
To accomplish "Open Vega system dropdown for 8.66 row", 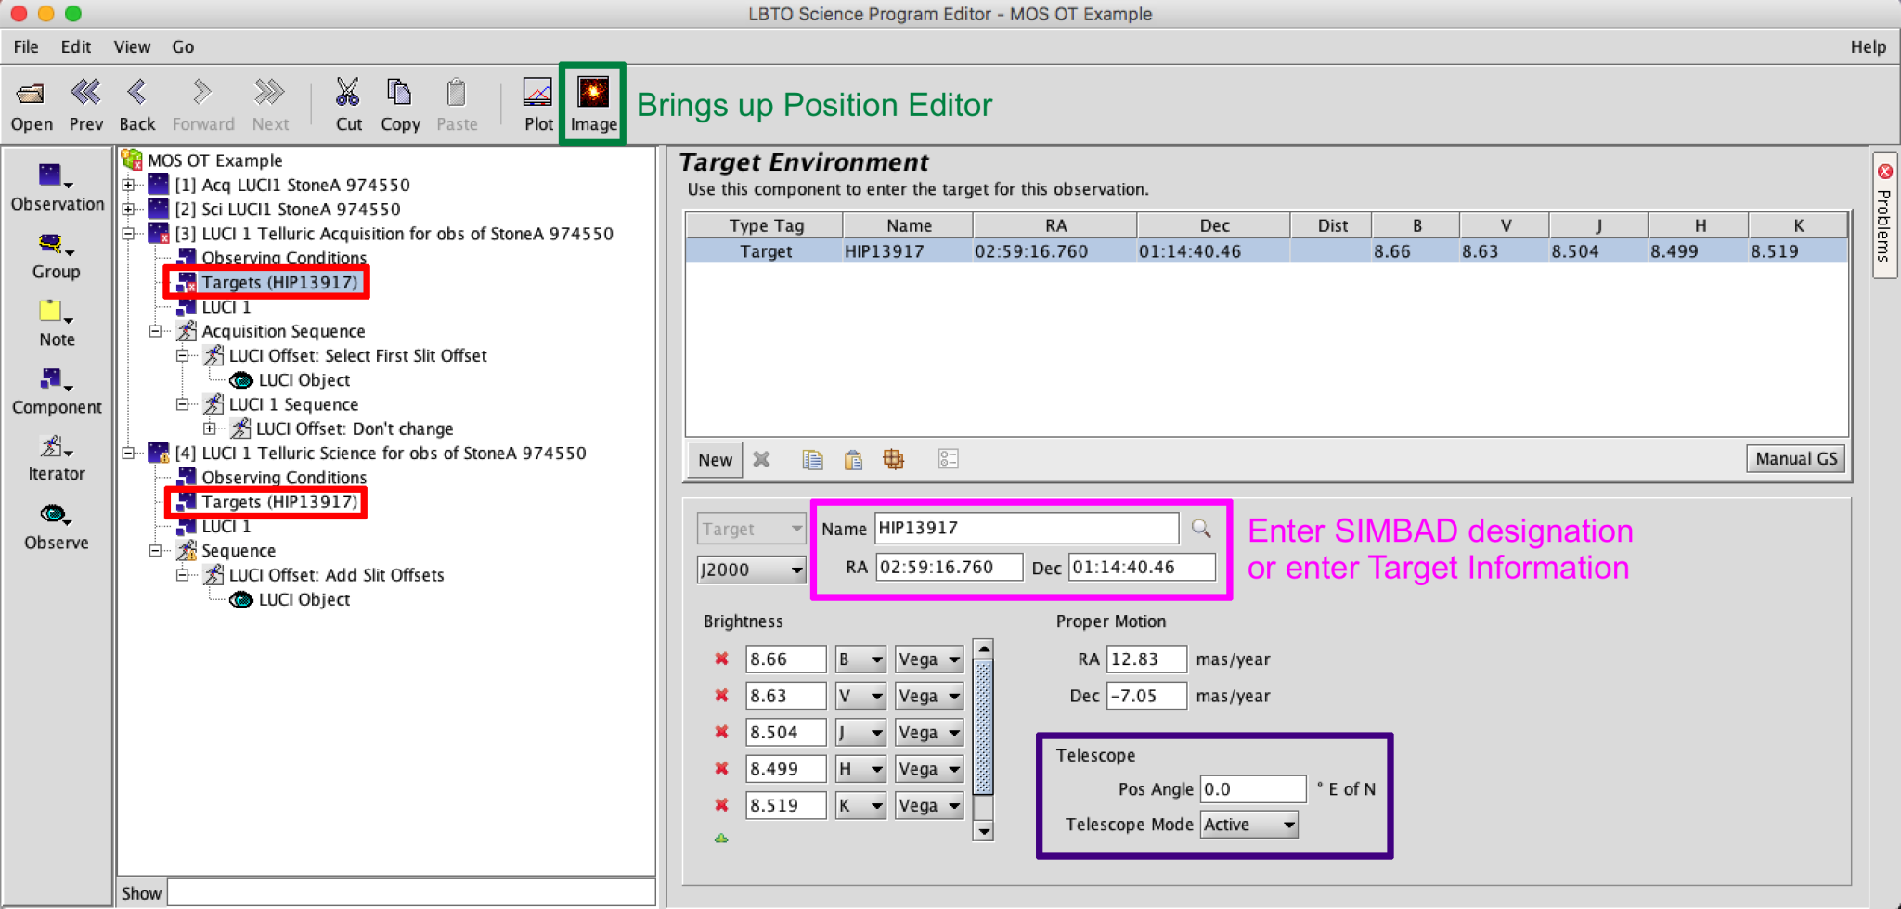I will [929, 659].
